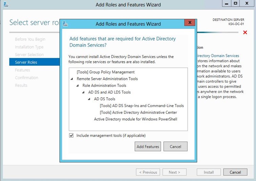Select AD DS Snap-Ins and Command-Line Tools

tap(142, 106)
